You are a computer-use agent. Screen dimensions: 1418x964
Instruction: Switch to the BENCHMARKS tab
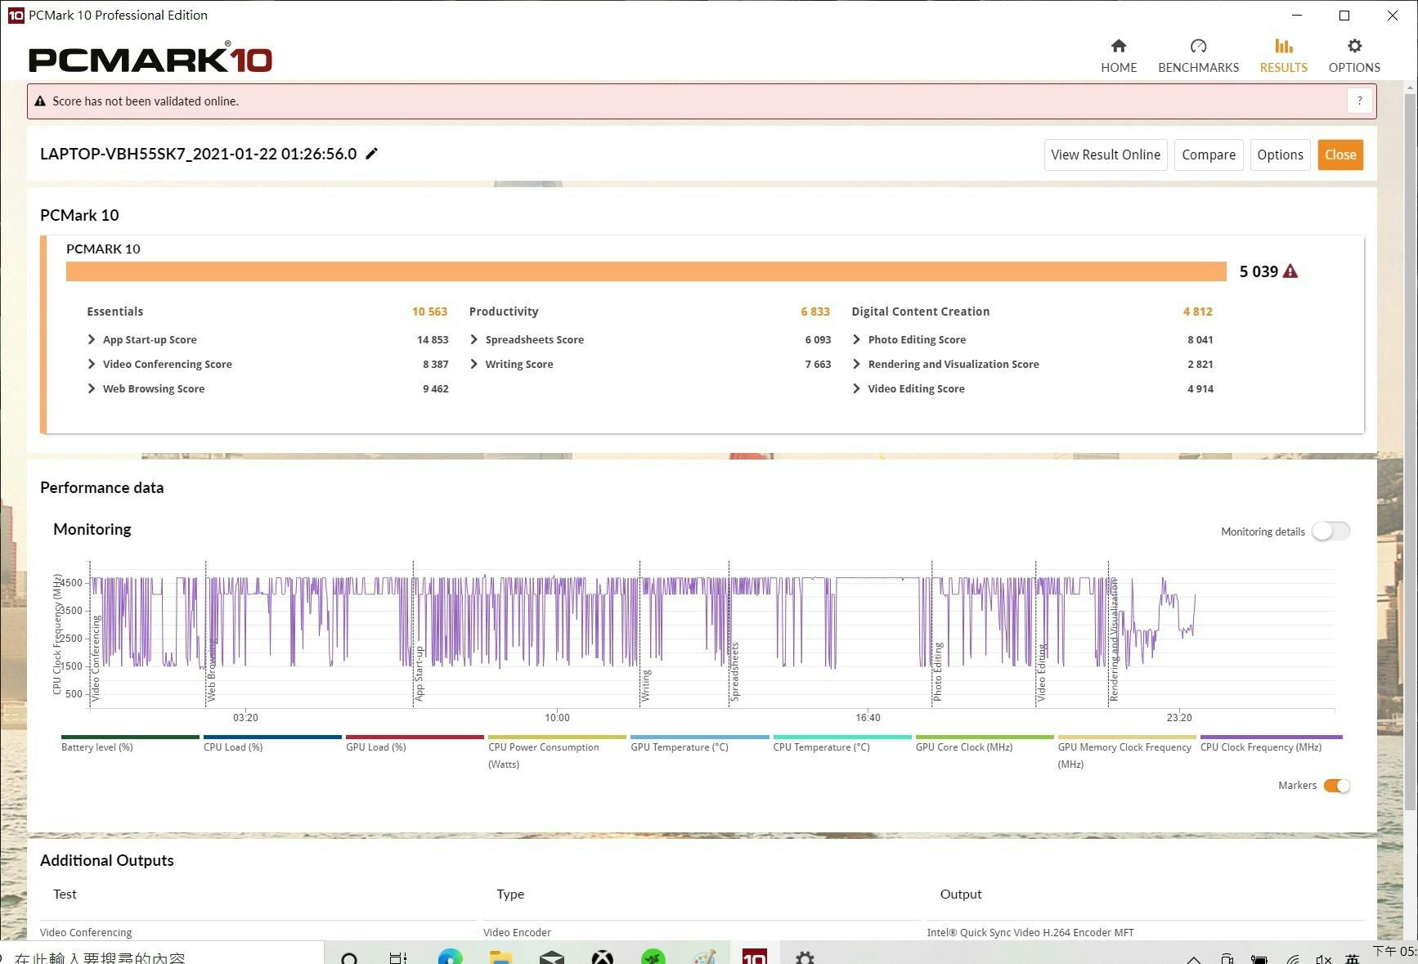point(1198,56)
